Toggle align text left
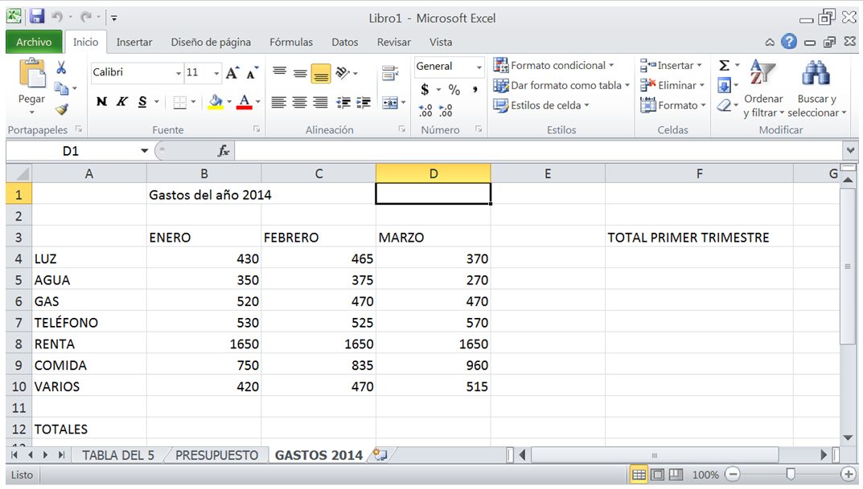Image resolution: width=863 pixels, height=489 pixels. pyautogui.click(x=279, y=102)
